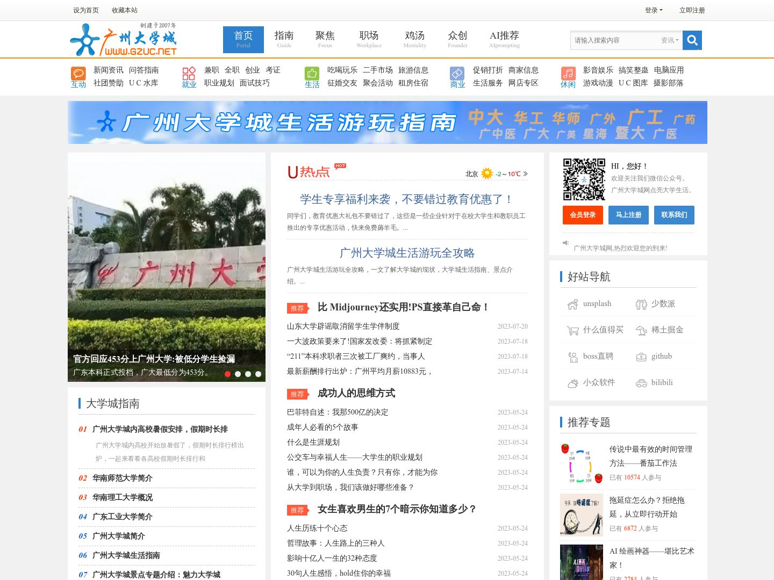Select the first (red) carousel dot
This screenshot has width=774, height=580.
point(228,374)
